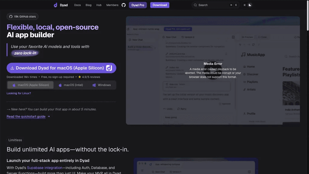This screenshot has width=309, height=174.
Task: Click the 'zero lock-in' highlighted text
Action: pyautogui.click(x=25, y=53)
